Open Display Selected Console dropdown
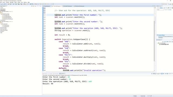Viewport: 173px width, 97px height. (x=168, y=74)
